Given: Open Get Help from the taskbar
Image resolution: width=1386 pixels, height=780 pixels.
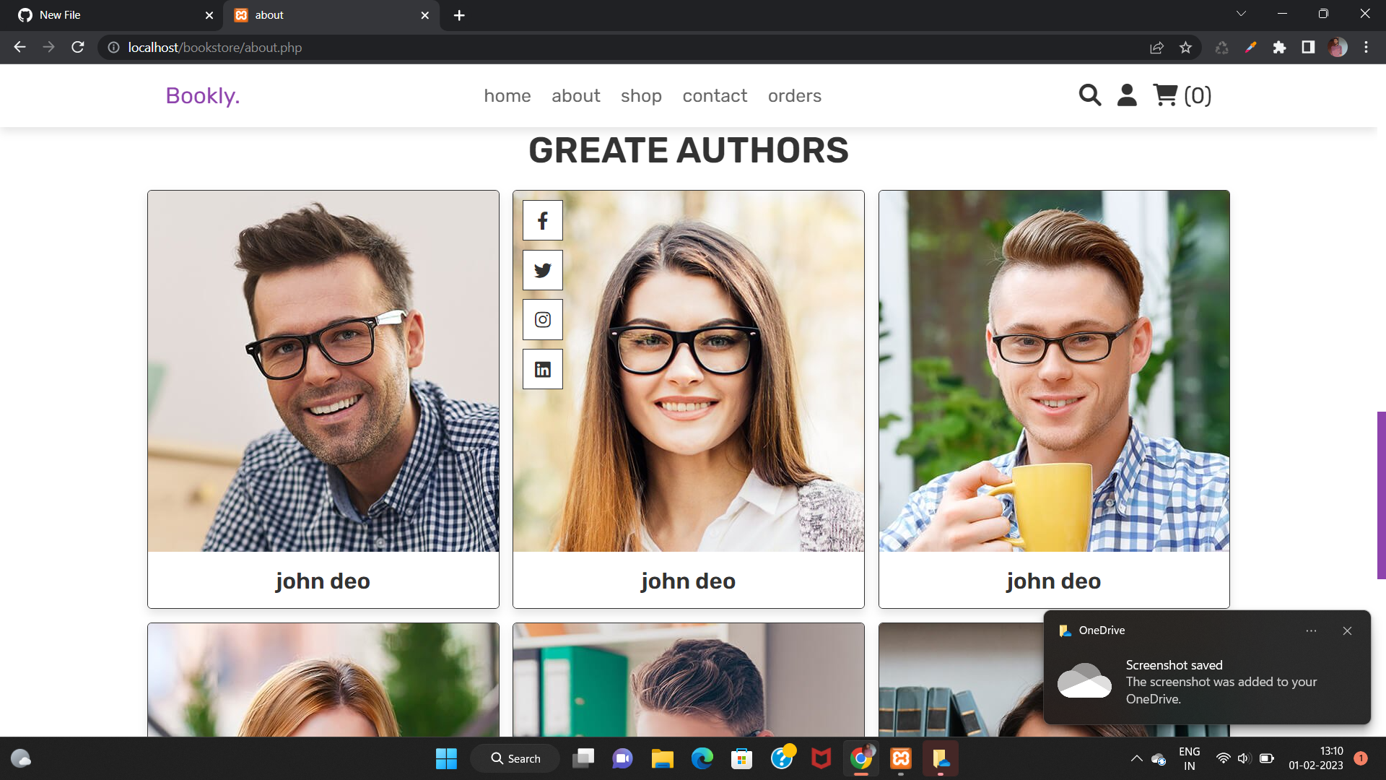Looking at the screenshot, I should coord(782,758).
